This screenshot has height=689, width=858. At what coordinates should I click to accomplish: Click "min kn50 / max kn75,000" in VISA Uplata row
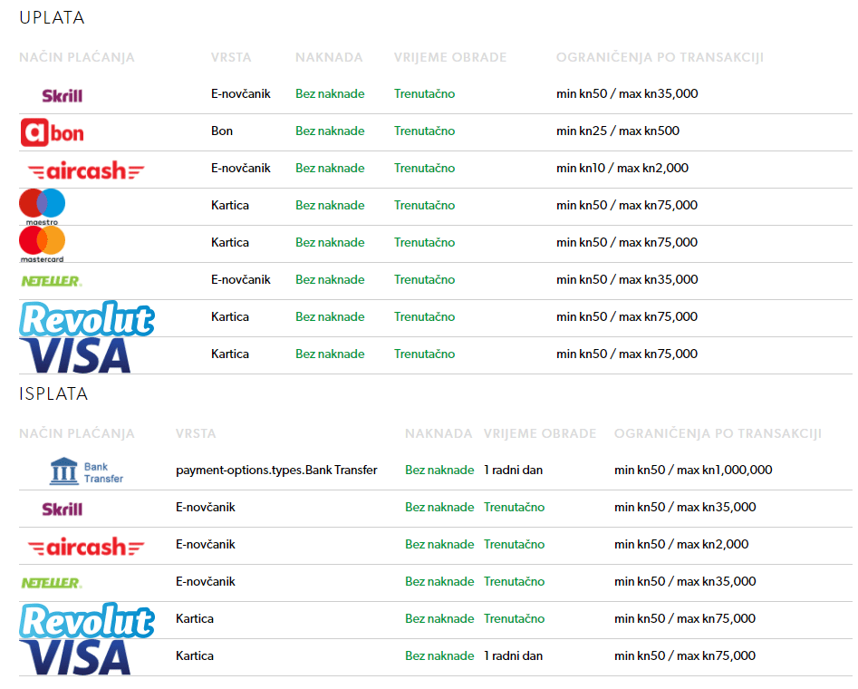[627, 354]
